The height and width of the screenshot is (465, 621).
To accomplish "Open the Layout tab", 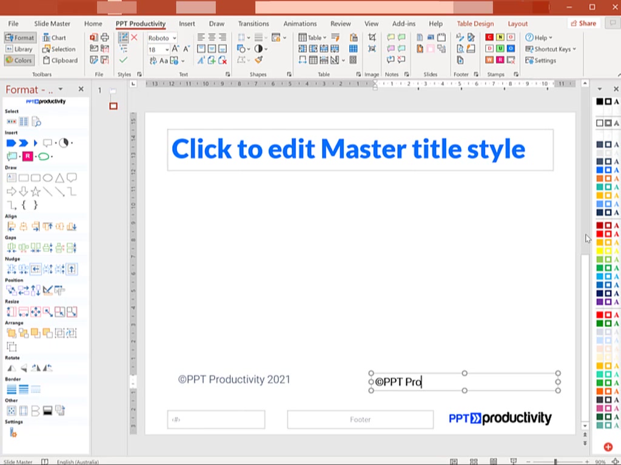I will tap(518, 24).
